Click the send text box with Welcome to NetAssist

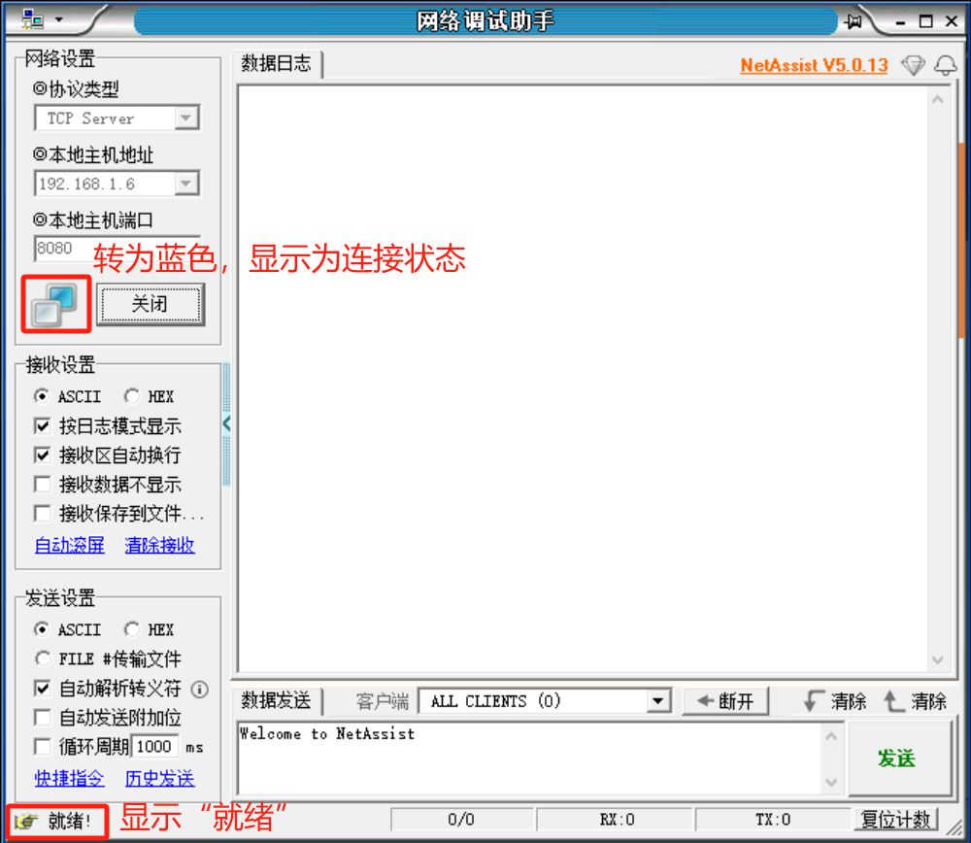529,759
